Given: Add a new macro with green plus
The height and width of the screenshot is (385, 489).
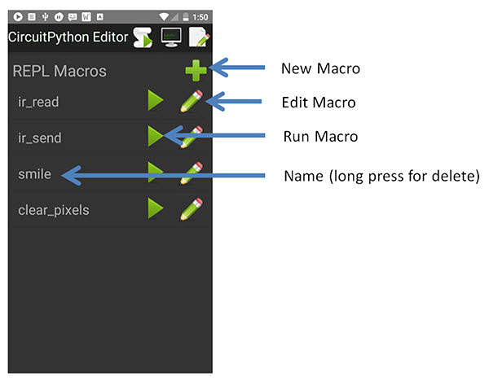Looking at the screenshot, I should [196, 70].
